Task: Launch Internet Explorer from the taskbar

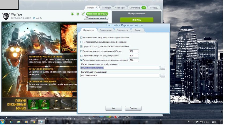Action: tap(11, 122)
